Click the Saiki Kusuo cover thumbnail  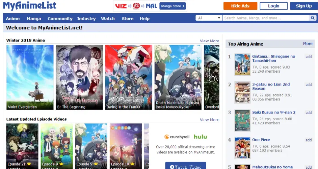point(242,120)
